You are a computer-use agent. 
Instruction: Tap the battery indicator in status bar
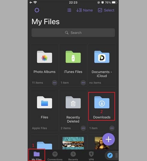pyautogui.click(x=114, y=2)
